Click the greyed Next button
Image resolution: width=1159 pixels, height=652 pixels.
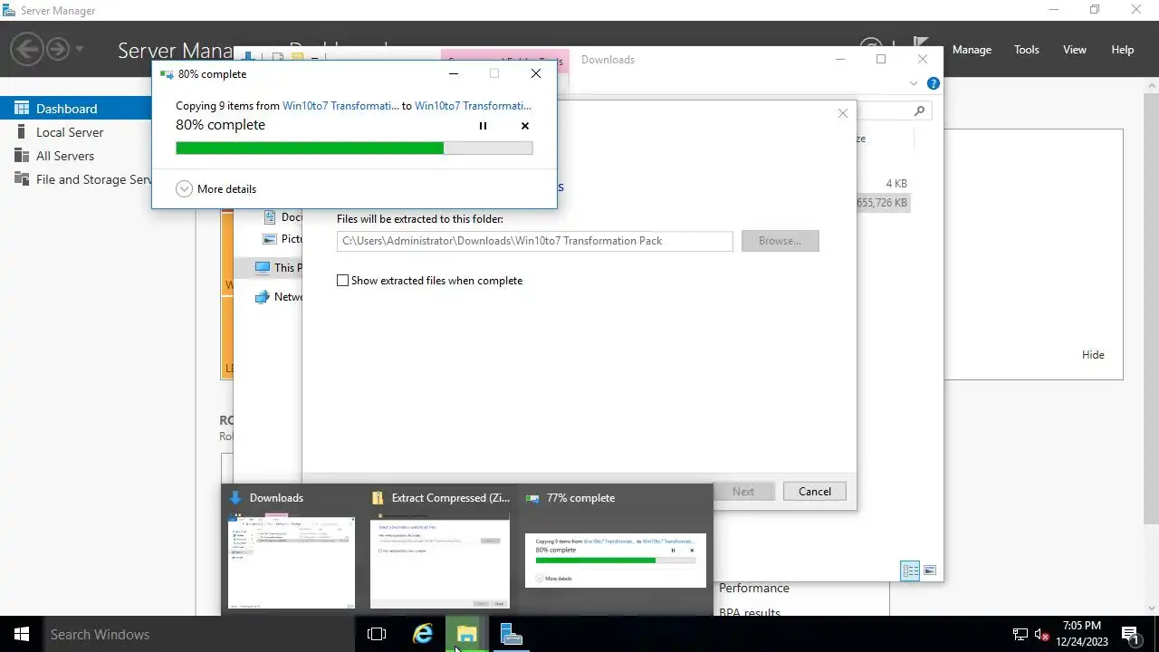point(742,492)
